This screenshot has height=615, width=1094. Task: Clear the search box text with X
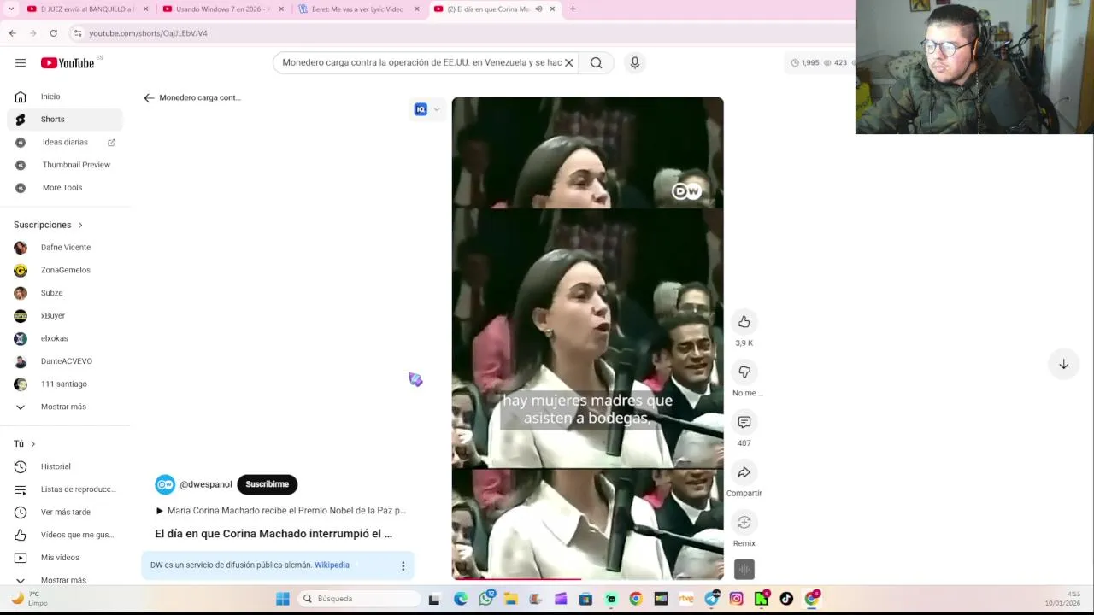point(568,62)
